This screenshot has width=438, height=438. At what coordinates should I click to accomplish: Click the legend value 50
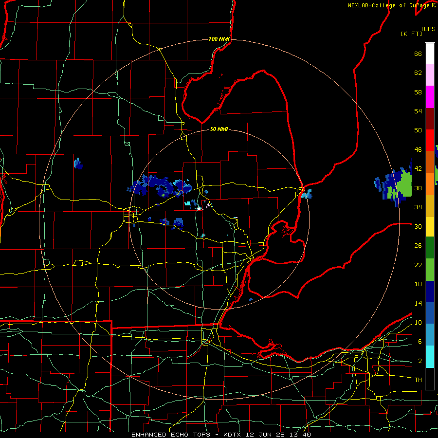[418, 130]
